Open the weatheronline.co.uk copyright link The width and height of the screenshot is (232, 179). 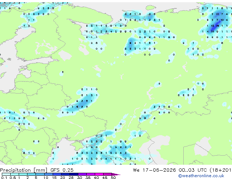tap(201, 176)
